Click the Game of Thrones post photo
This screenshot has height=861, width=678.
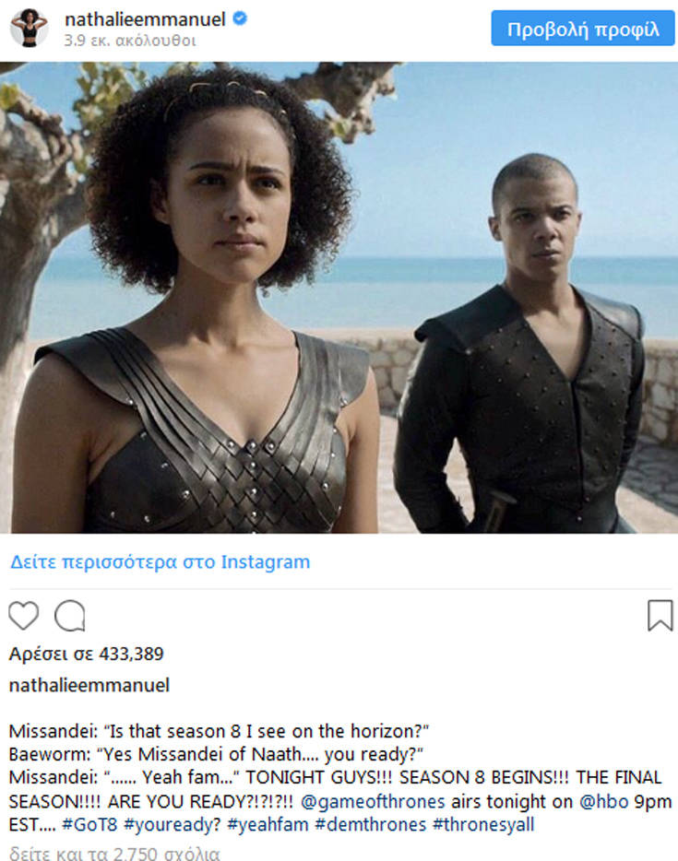click(x=339, y=298)
